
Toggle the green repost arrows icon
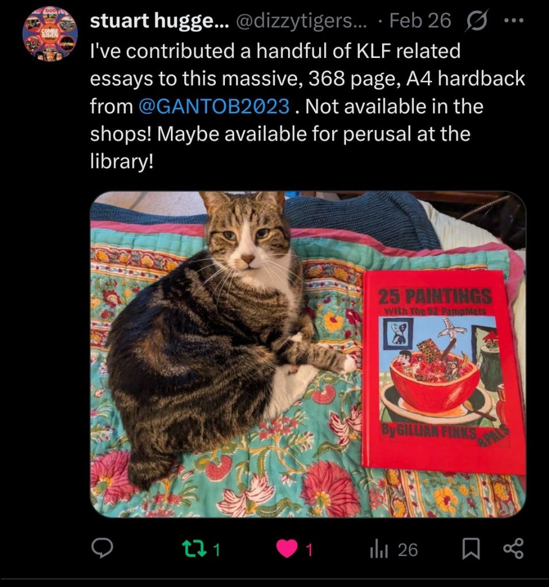[194, 549]
